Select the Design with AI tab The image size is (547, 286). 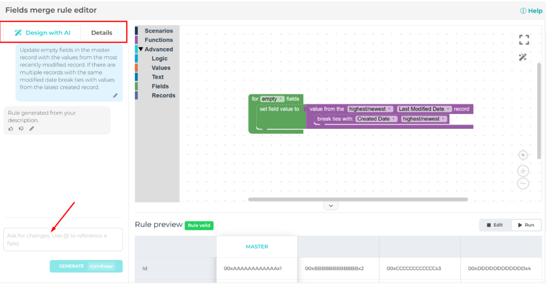coord(42,33)
